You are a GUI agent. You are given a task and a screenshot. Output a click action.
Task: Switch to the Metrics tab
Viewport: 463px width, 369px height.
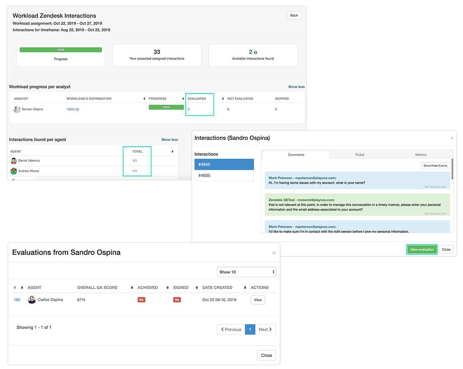[x=421, y=155]
